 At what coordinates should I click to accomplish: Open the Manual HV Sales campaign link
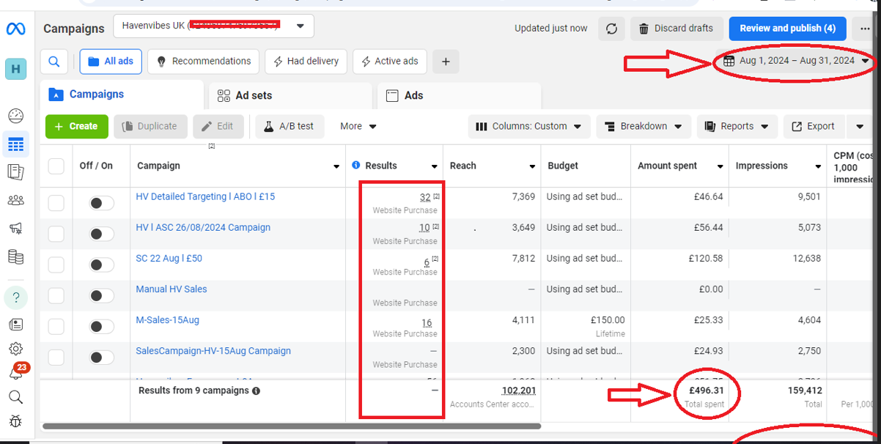coord(172,289)
